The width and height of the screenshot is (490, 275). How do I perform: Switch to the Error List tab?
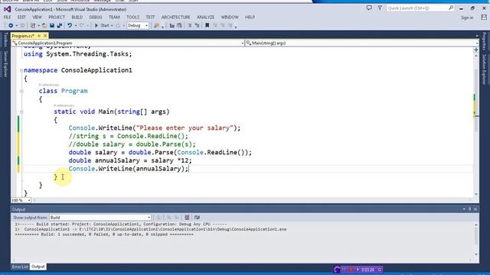point(20,267)
